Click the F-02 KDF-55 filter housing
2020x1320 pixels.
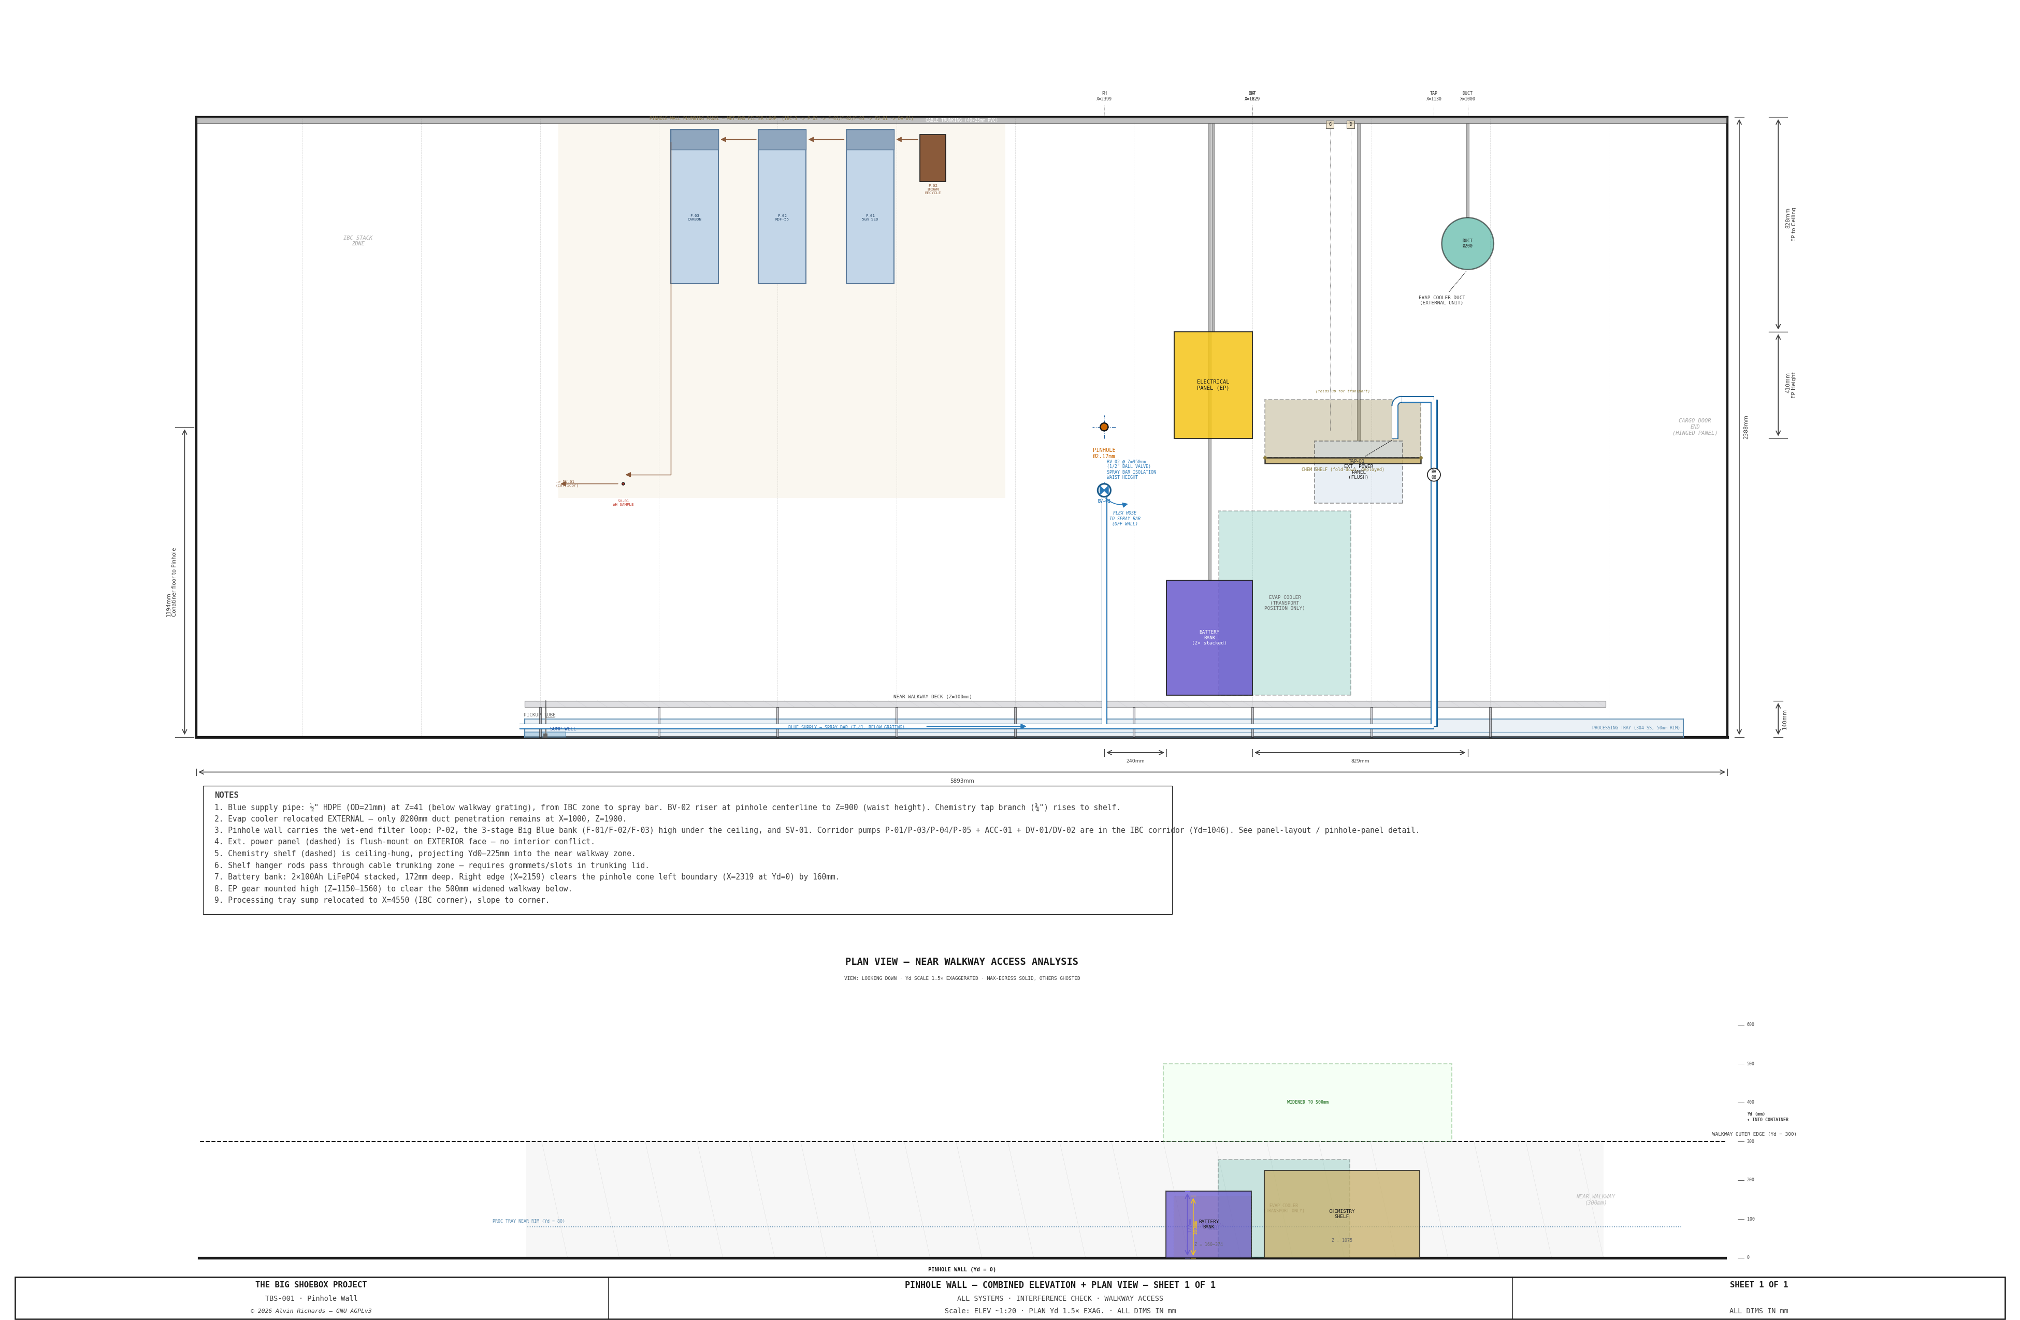[782, 206]
